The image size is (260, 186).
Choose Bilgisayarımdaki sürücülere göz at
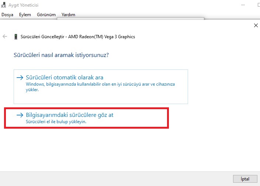(86, 118)
